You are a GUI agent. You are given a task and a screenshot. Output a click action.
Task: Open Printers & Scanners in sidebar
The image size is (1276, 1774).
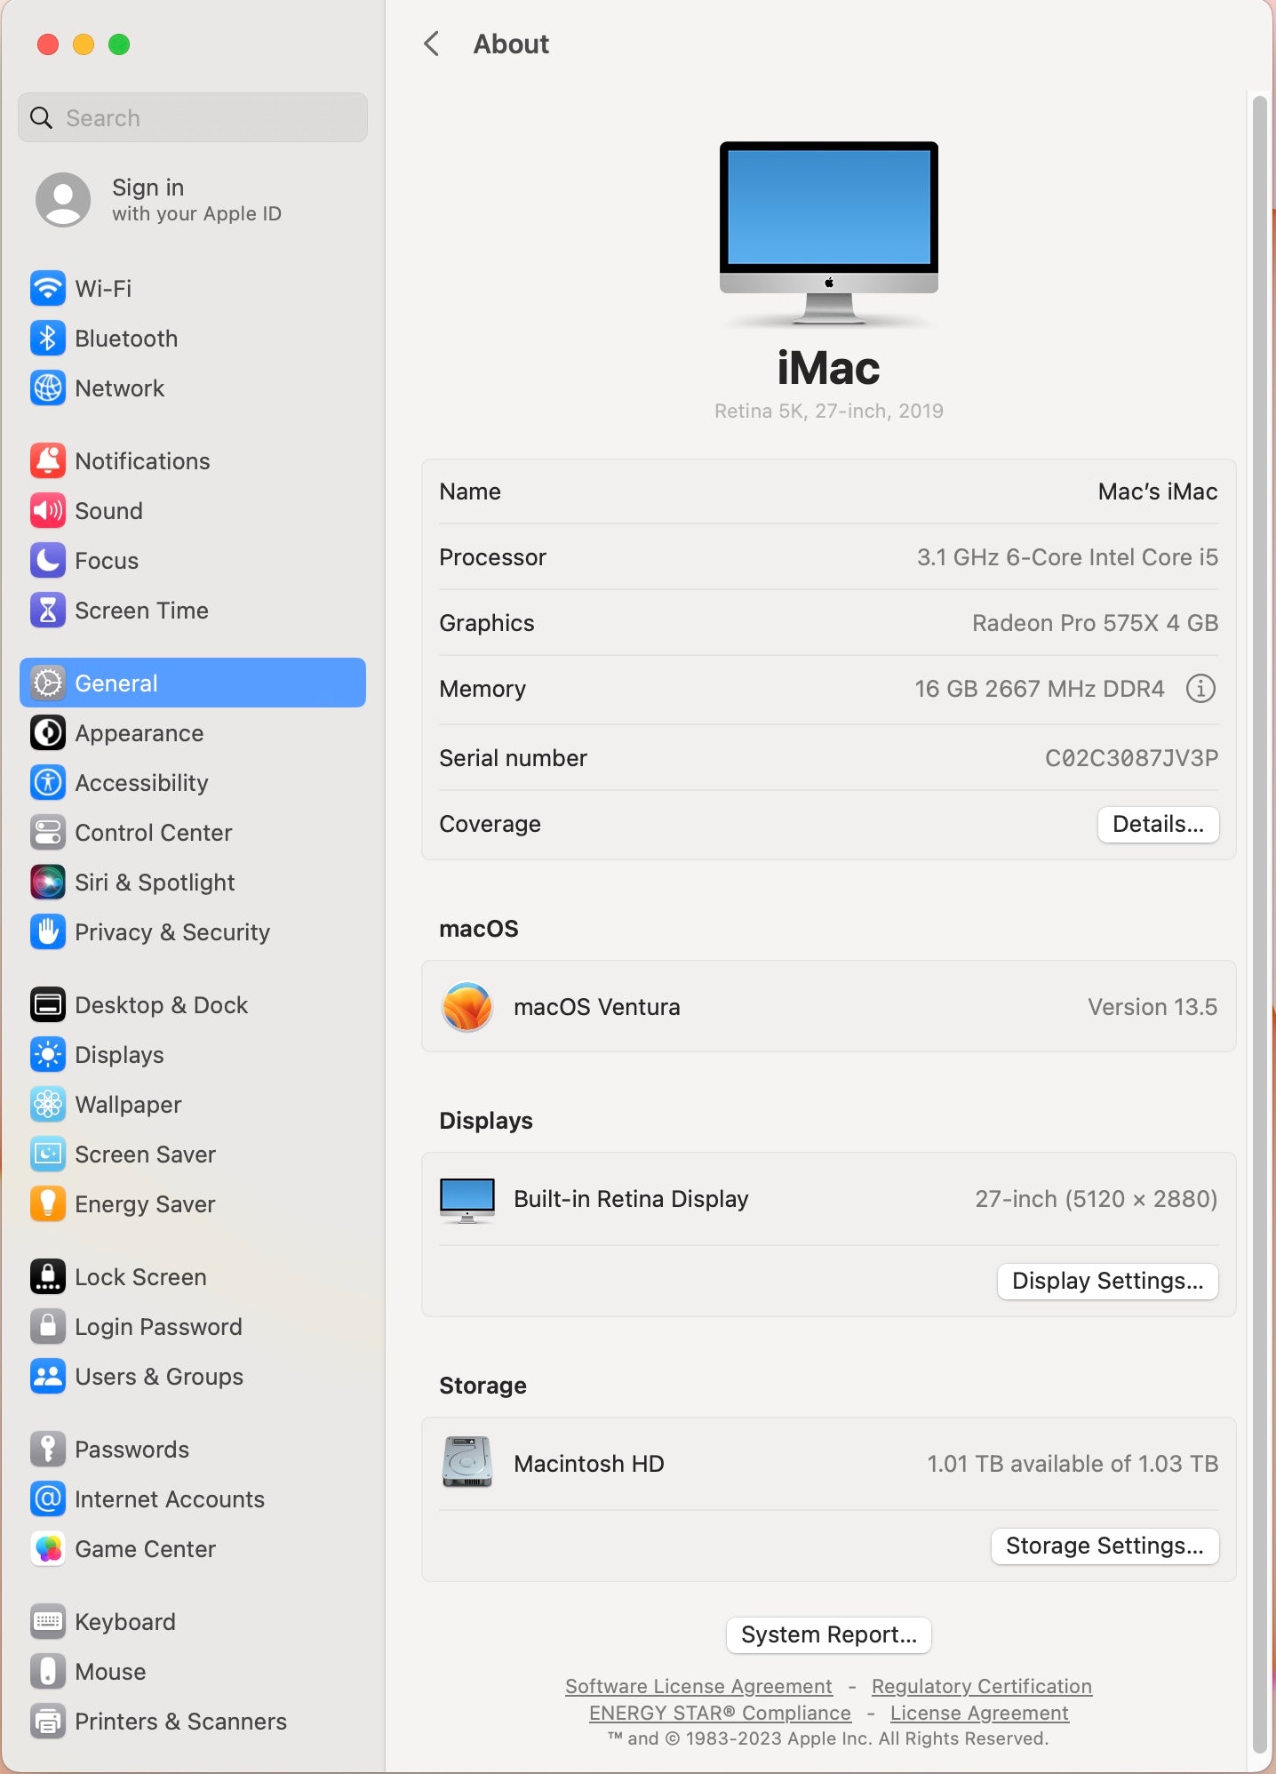(193, 1721)
